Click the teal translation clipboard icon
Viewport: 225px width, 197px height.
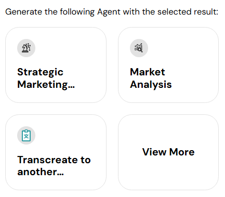tap(26, 135)
